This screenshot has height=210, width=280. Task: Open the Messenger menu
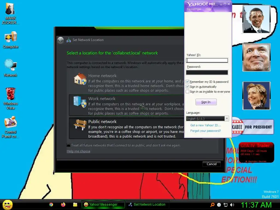tap(194, 9)
